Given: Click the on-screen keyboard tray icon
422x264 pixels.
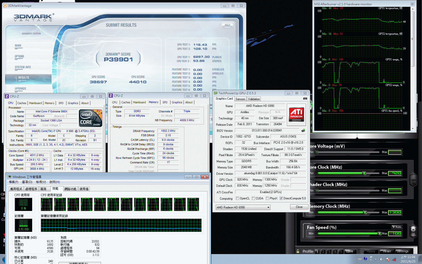Looking at the screenshot, I should pyautogui.click(x=360, y=259).
